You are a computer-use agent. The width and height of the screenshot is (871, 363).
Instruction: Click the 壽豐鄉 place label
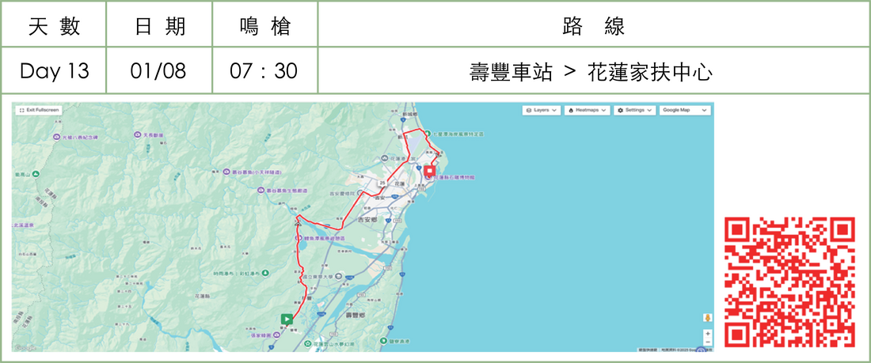pos(355,314)
